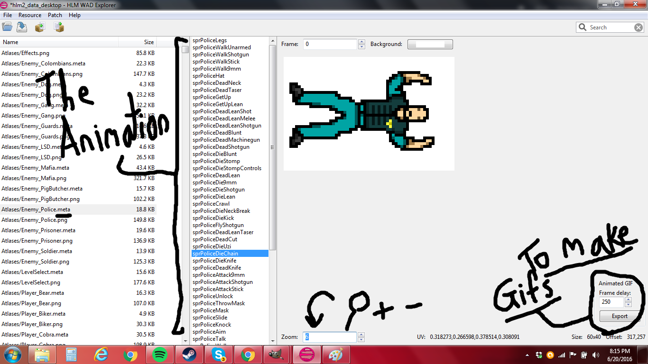Launch Calculator from the taskbar
Screen dimensions: 648x364
click(x=72, y=355)
